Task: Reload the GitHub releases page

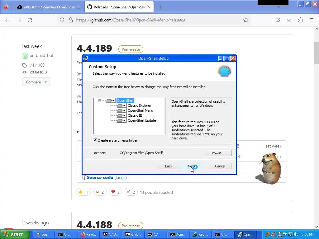Action: point(30,20)
